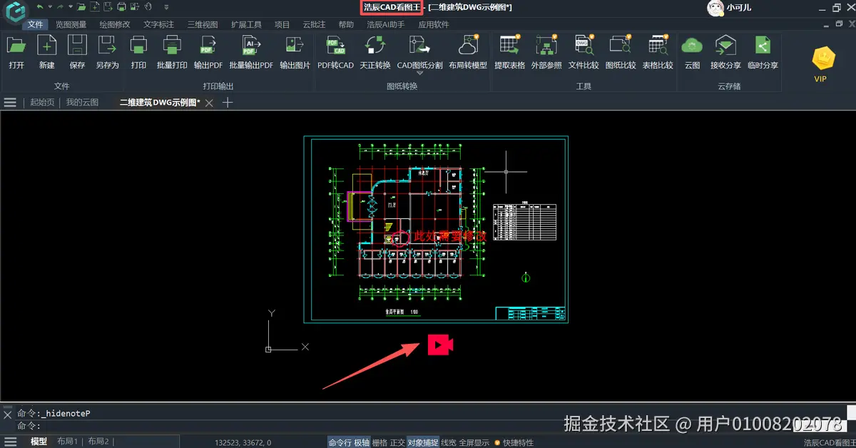
Task: Undo with the title bar arrow icon
Action: (x=40, y=7)
